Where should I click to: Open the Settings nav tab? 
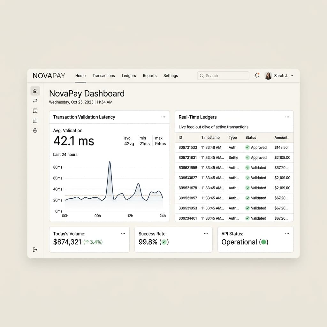(x=171, y=76)
